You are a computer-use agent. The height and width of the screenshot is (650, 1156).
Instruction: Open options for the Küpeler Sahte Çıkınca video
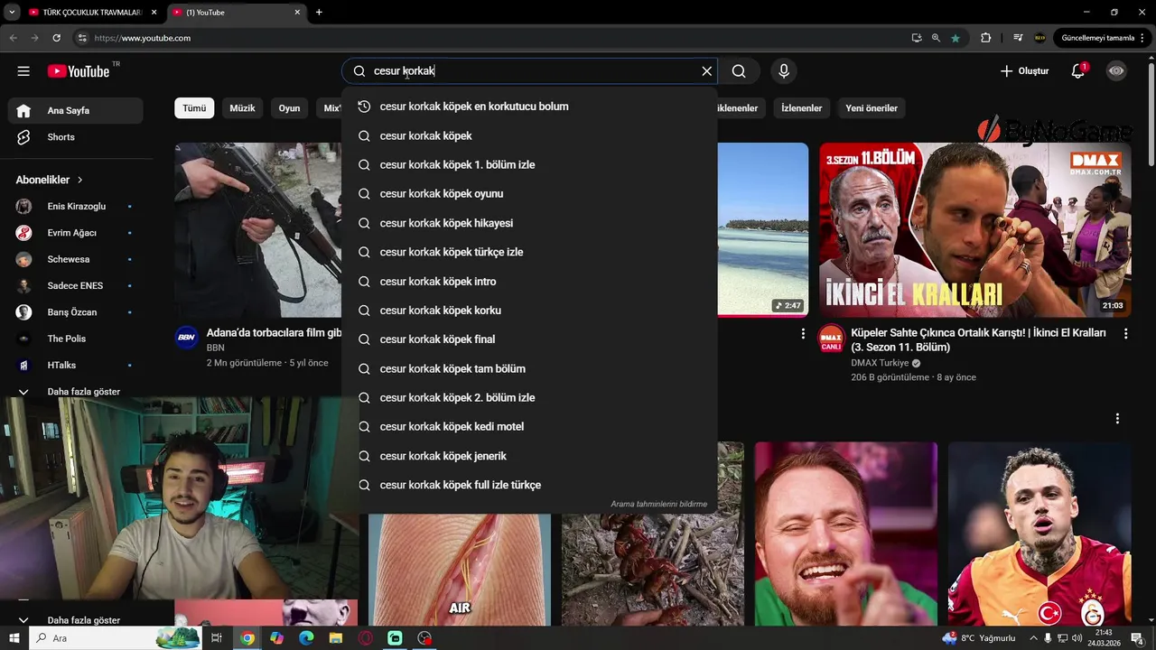[x=1125, y=334]
